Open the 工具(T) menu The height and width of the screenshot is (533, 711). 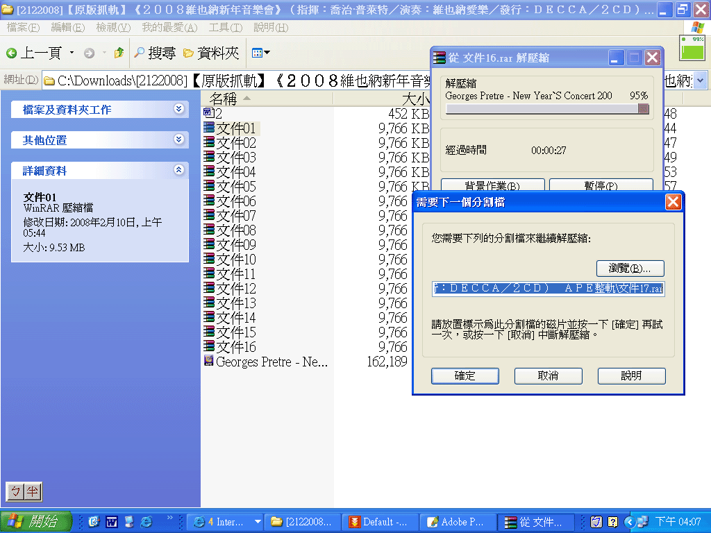(226, 28)
